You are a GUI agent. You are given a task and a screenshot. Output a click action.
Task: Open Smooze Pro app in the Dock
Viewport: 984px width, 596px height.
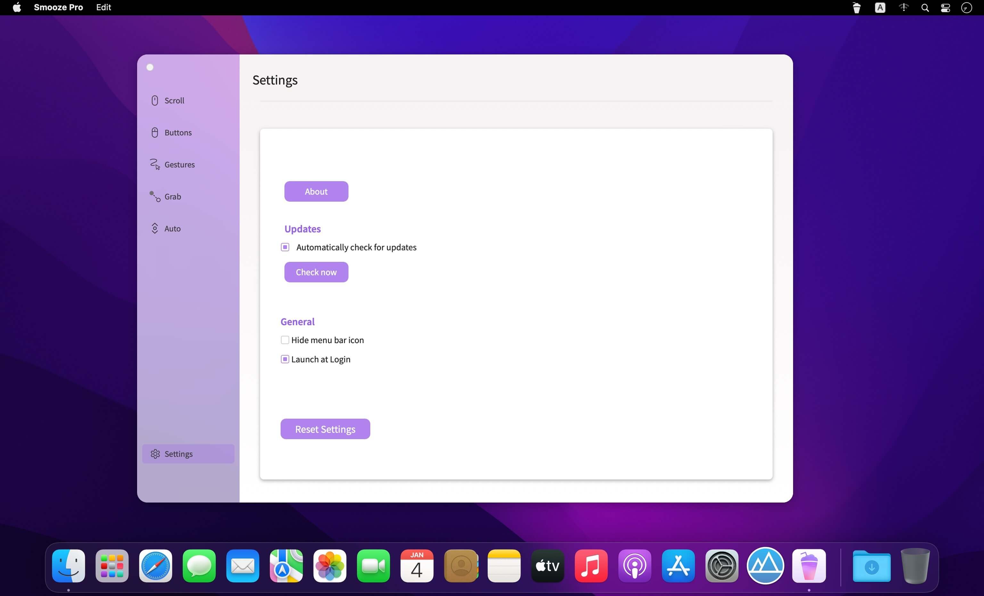coord(809,566)
